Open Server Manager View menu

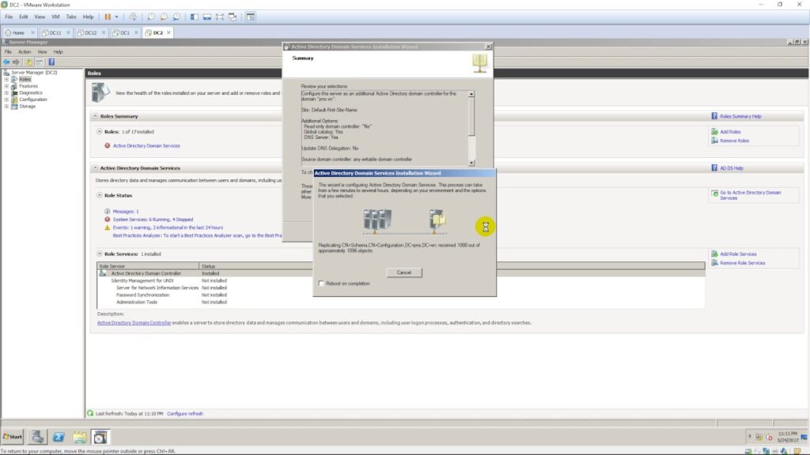point(43,52)
